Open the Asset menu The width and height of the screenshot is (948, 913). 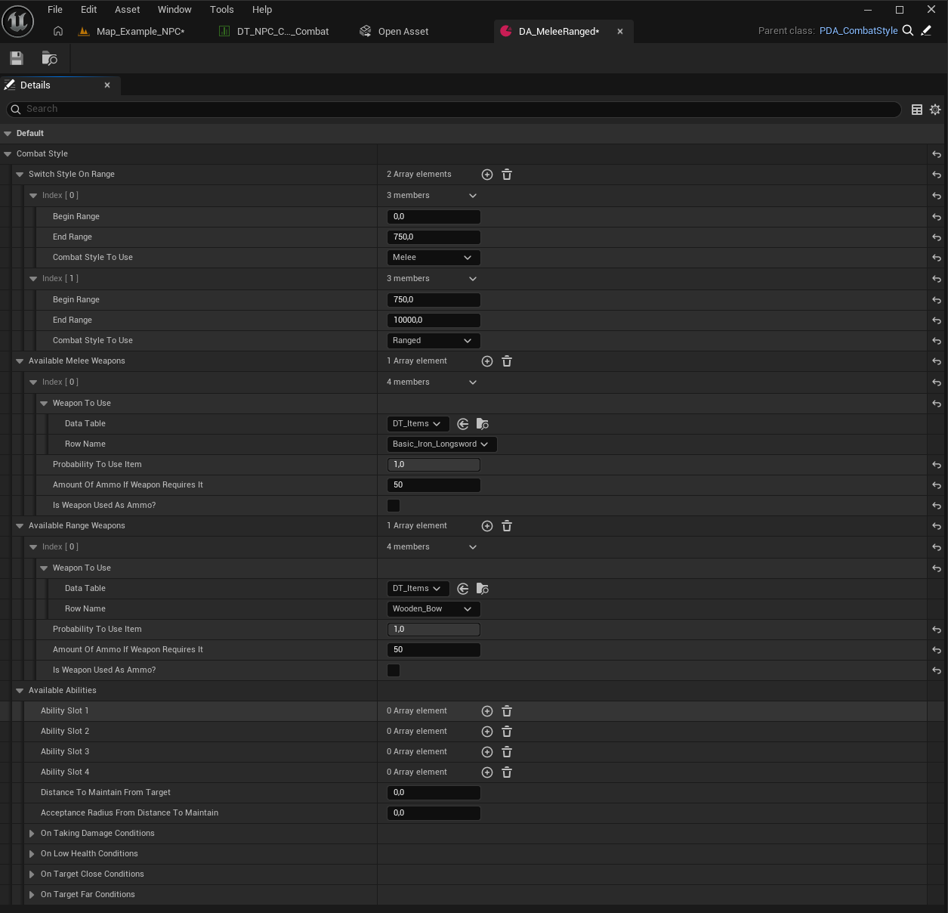coord(127,10)
